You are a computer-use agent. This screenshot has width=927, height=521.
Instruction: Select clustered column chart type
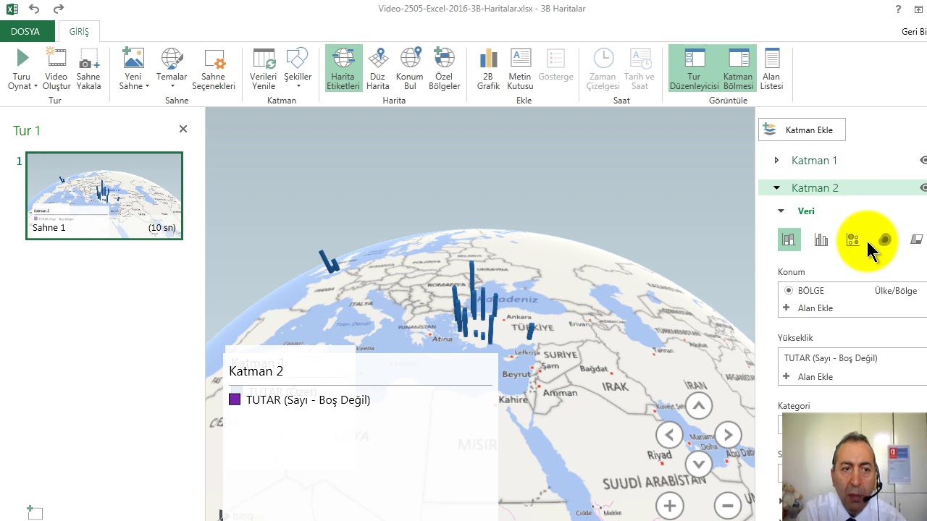(x=821, y=240)
